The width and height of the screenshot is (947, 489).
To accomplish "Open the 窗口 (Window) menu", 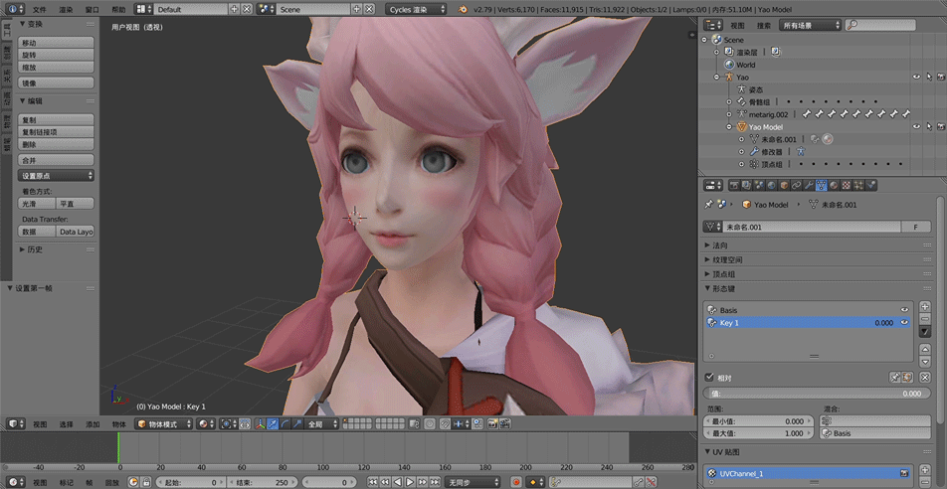I will (93, 9).
